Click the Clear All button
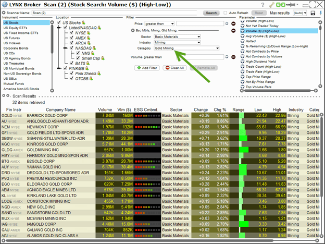325x244 pixels. point(174,68)
